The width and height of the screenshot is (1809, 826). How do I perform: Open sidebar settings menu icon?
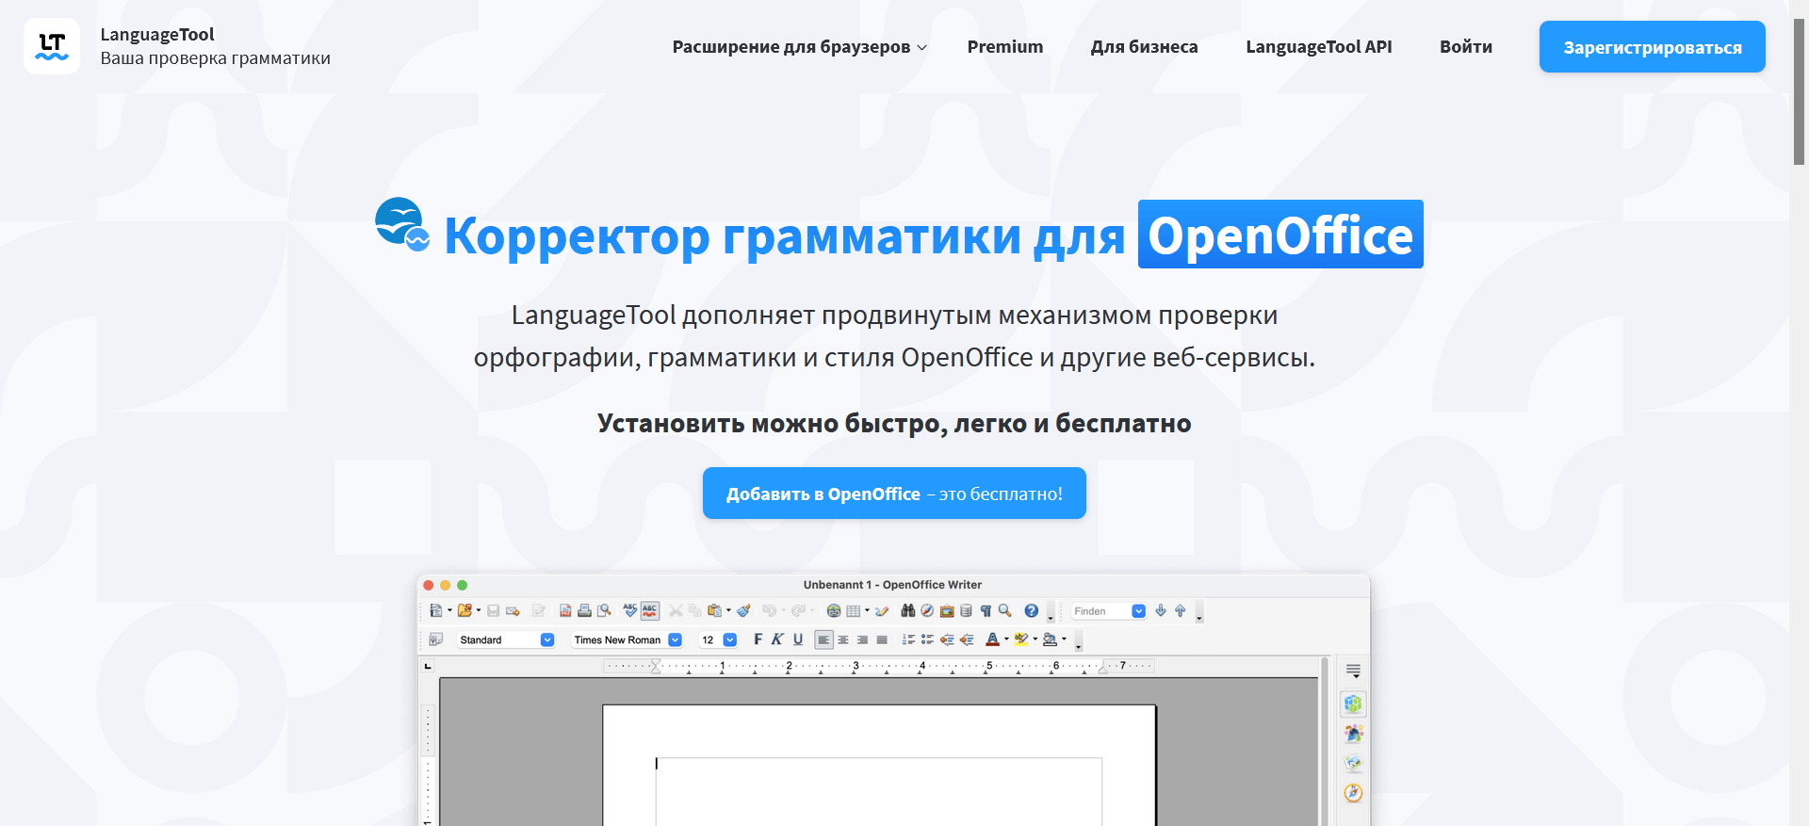(x=1353, y=671)
